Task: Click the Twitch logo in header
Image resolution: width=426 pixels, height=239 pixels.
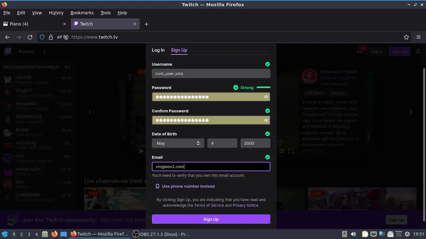Action: tap(8, 51)
